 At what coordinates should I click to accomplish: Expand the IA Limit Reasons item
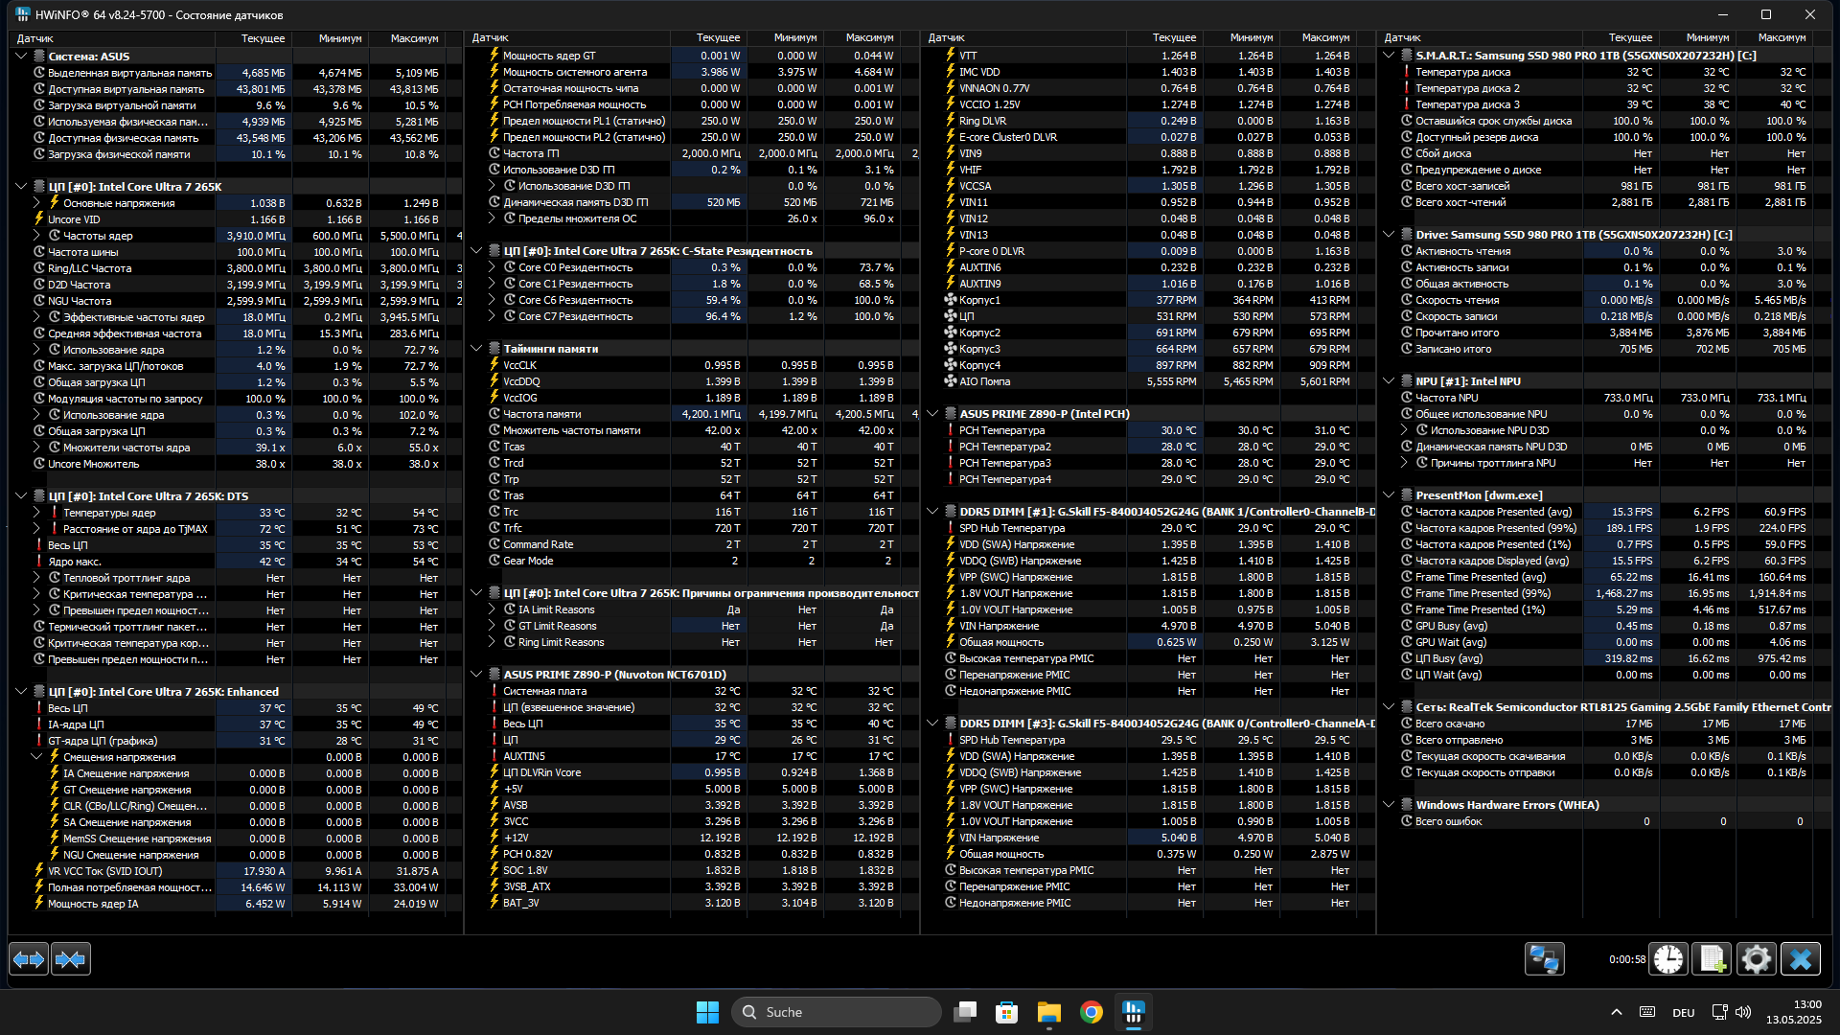coord(492,609)
